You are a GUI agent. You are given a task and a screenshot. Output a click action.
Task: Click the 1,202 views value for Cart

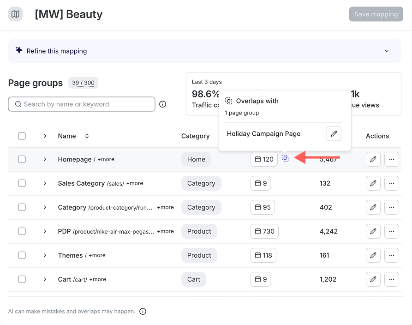point(328,279)
